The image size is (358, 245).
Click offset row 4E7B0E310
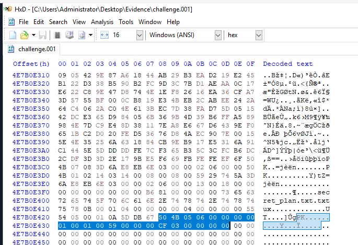[x=31, y=75]
